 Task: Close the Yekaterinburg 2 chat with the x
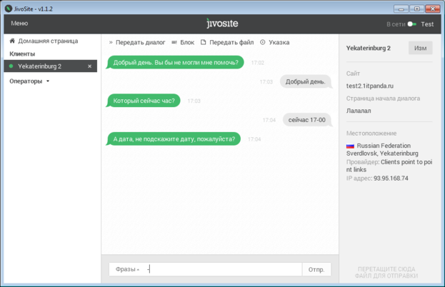tap(90, 66)
